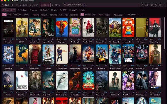Expand the All genres dropdown

point(119,15)
